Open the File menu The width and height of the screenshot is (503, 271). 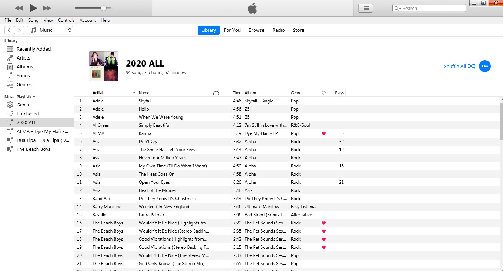(x=8, y=20)
